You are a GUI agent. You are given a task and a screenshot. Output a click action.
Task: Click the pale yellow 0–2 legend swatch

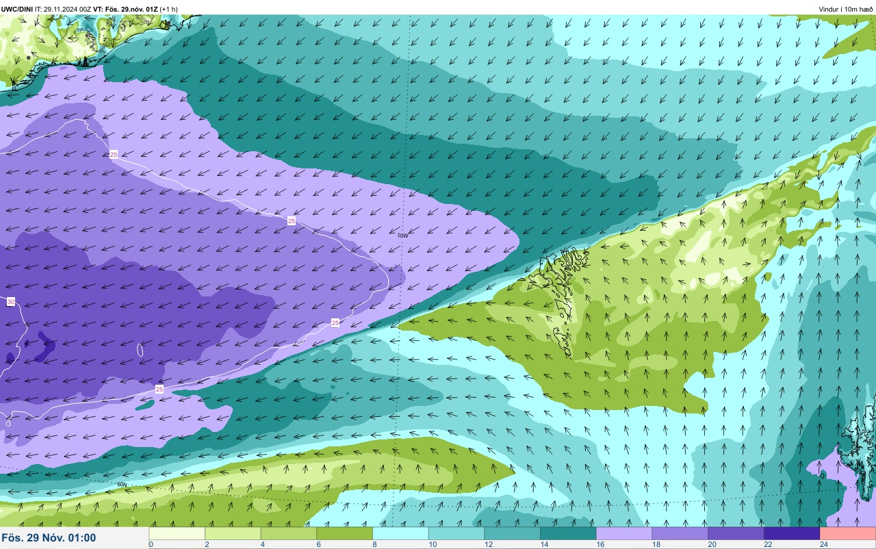(x=177, y=533)
